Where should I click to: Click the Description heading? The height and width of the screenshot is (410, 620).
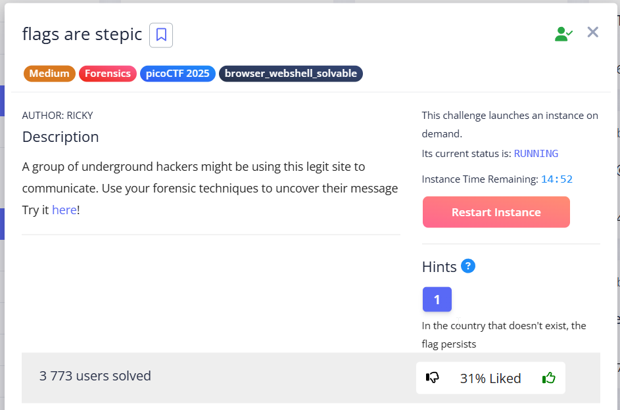pos(60,137)
